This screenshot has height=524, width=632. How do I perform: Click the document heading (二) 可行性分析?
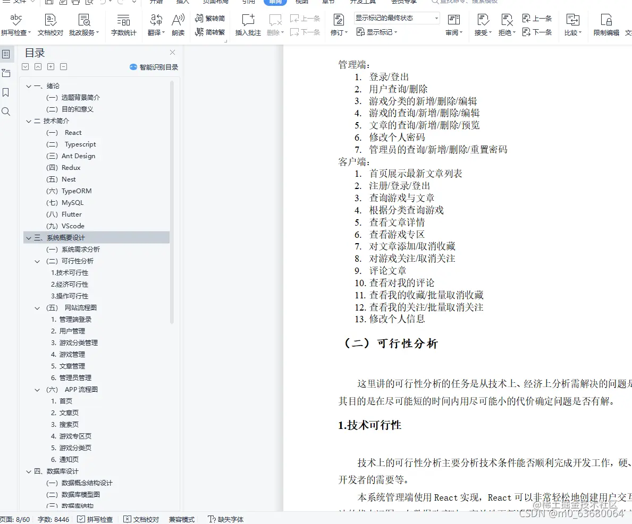[x=390, y=343]
